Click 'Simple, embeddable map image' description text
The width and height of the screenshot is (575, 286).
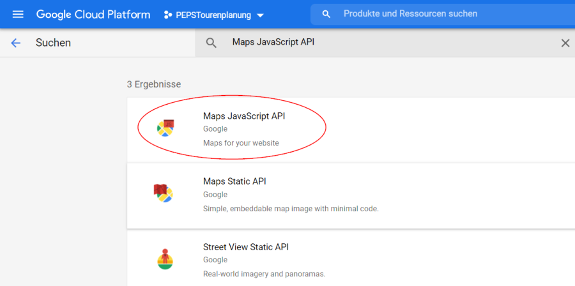click(291, 209)
